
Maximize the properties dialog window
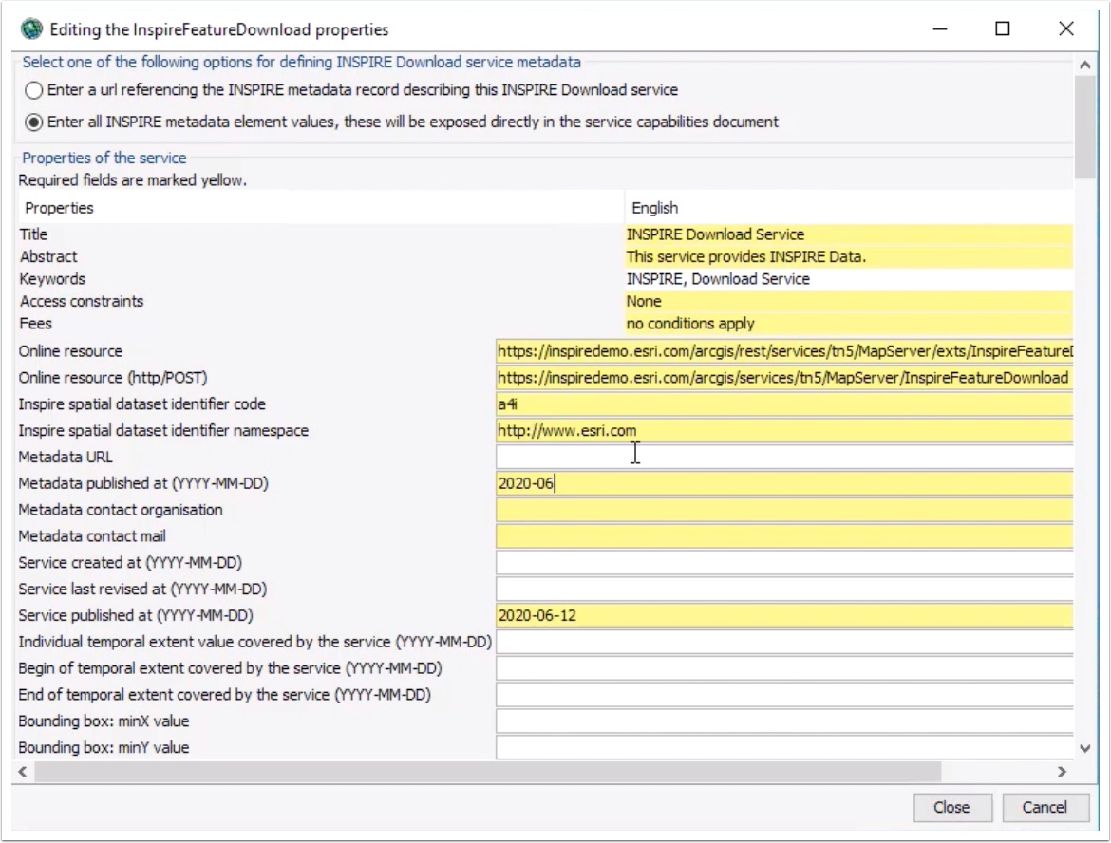1002,28
